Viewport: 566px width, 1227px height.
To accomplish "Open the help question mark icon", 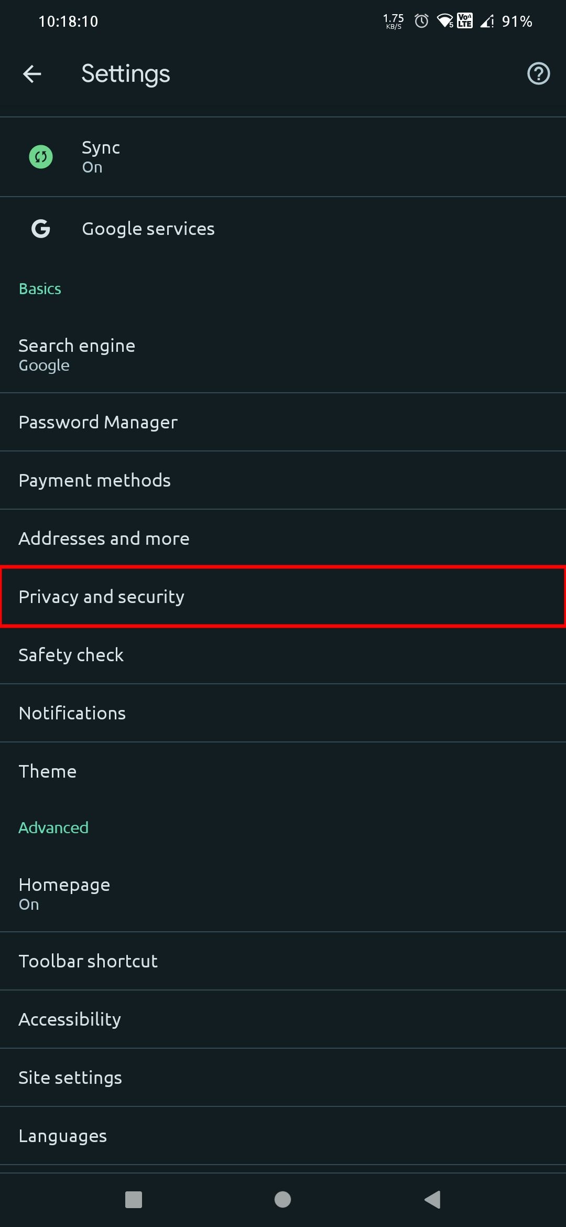I will 538,73.
